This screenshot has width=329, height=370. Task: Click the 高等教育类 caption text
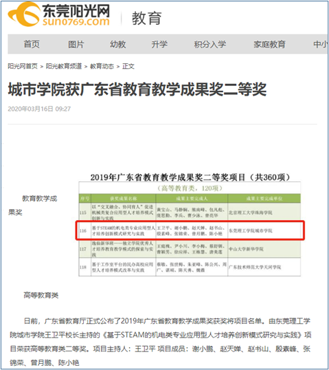pos(41,295)
